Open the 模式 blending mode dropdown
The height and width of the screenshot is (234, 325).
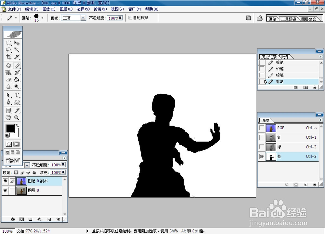83,18
